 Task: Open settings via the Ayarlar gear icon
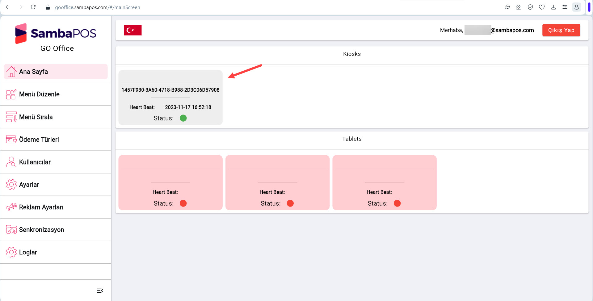click(11, 184)
